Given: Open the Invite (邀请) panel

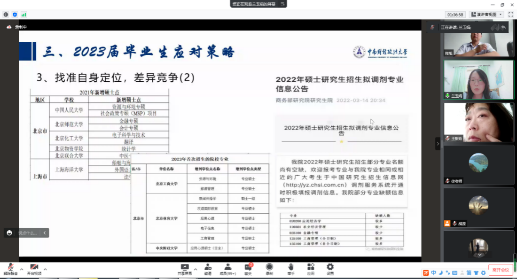Looking at the screenshot, I should [x=208, y=269].
